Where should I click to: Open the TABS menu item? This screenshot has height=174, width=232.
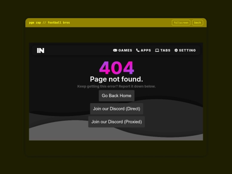162,50
